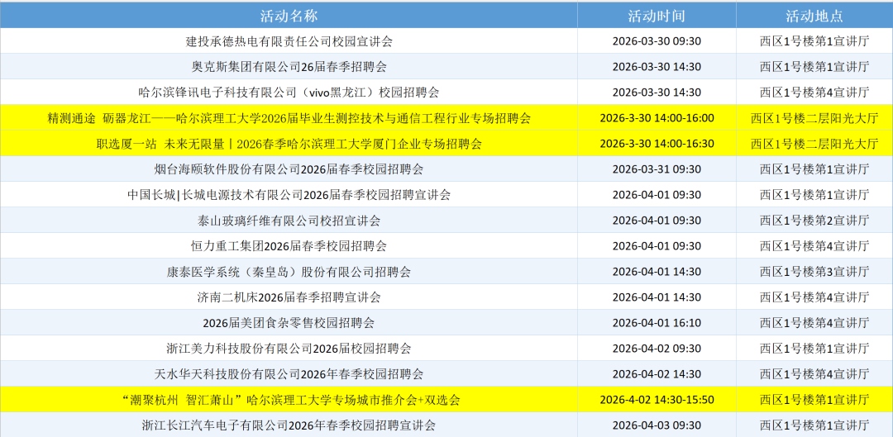Select 泰山玻璃纤维有限公司校招宣讲会 cell

pyautogui.click(x=289, y=221)
